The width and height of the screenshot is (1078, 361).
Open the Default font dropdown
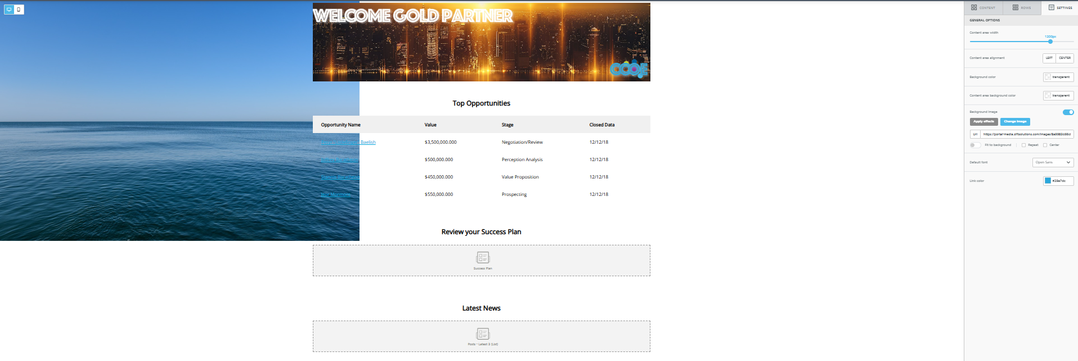(x=1053, y=162)
